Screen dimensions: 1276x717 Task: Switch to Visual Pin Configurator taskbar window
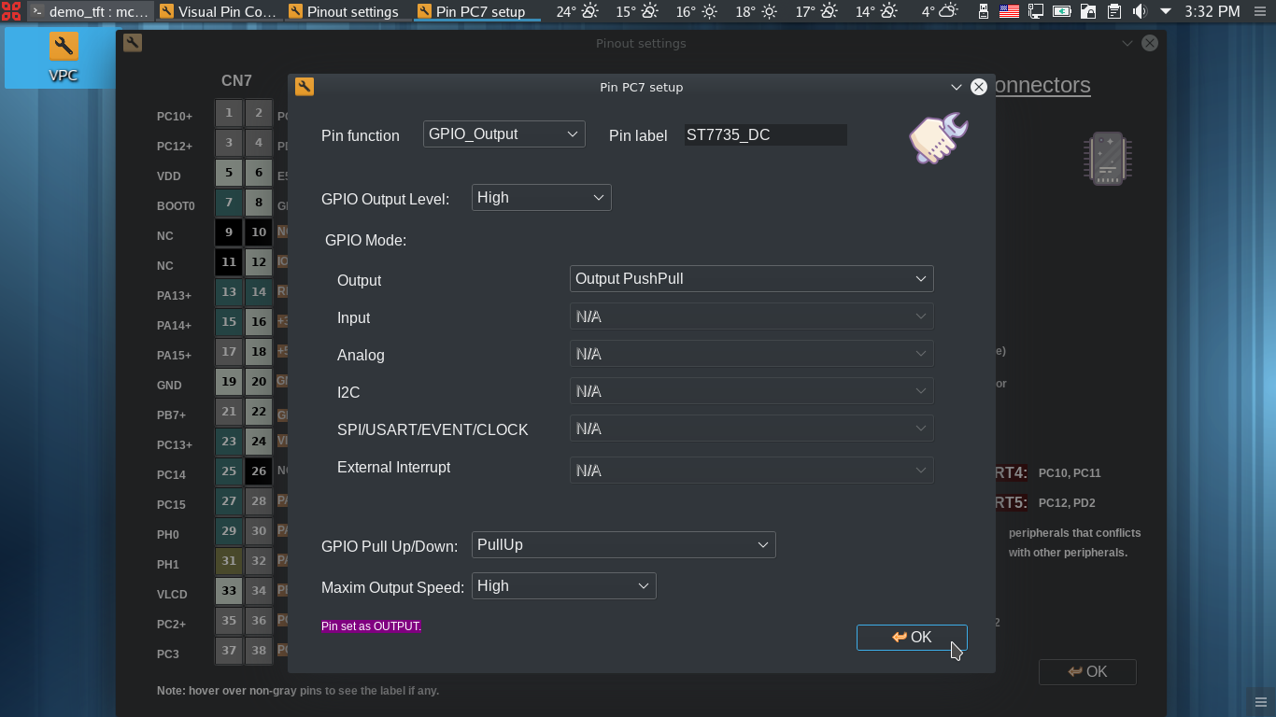click(218, 11)
